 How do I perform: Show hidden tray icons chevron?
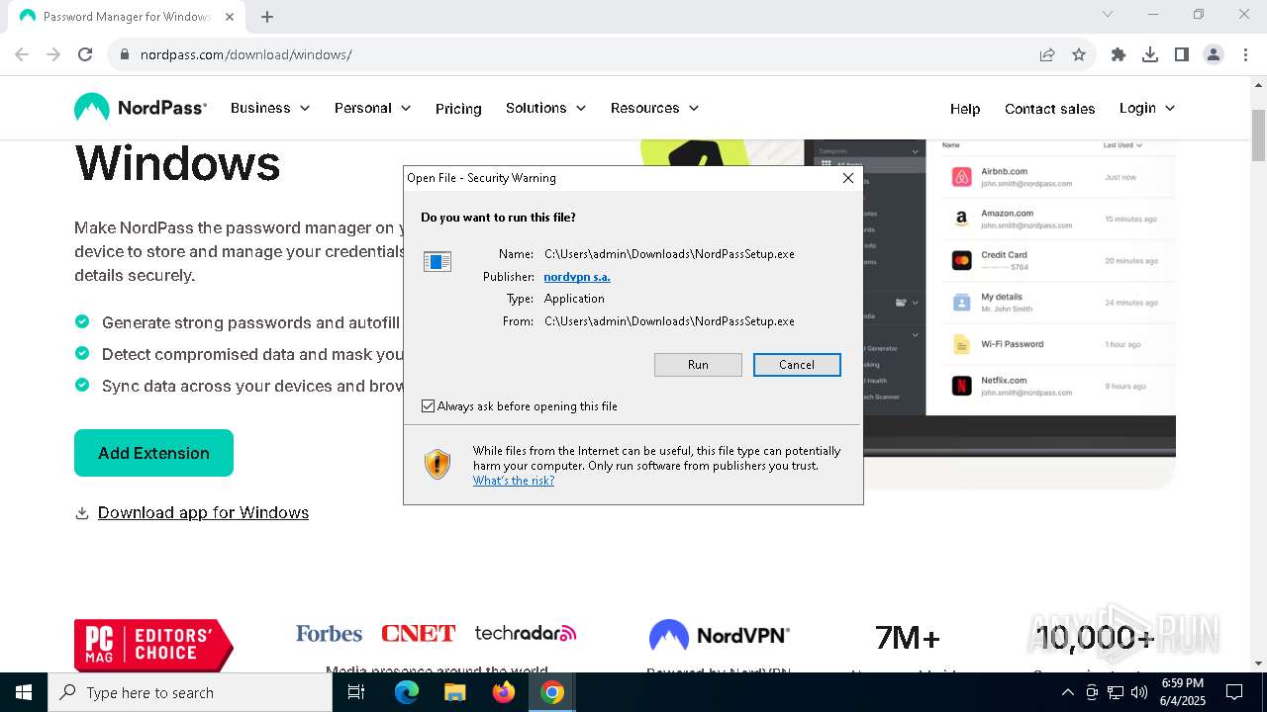[1067, 692]
